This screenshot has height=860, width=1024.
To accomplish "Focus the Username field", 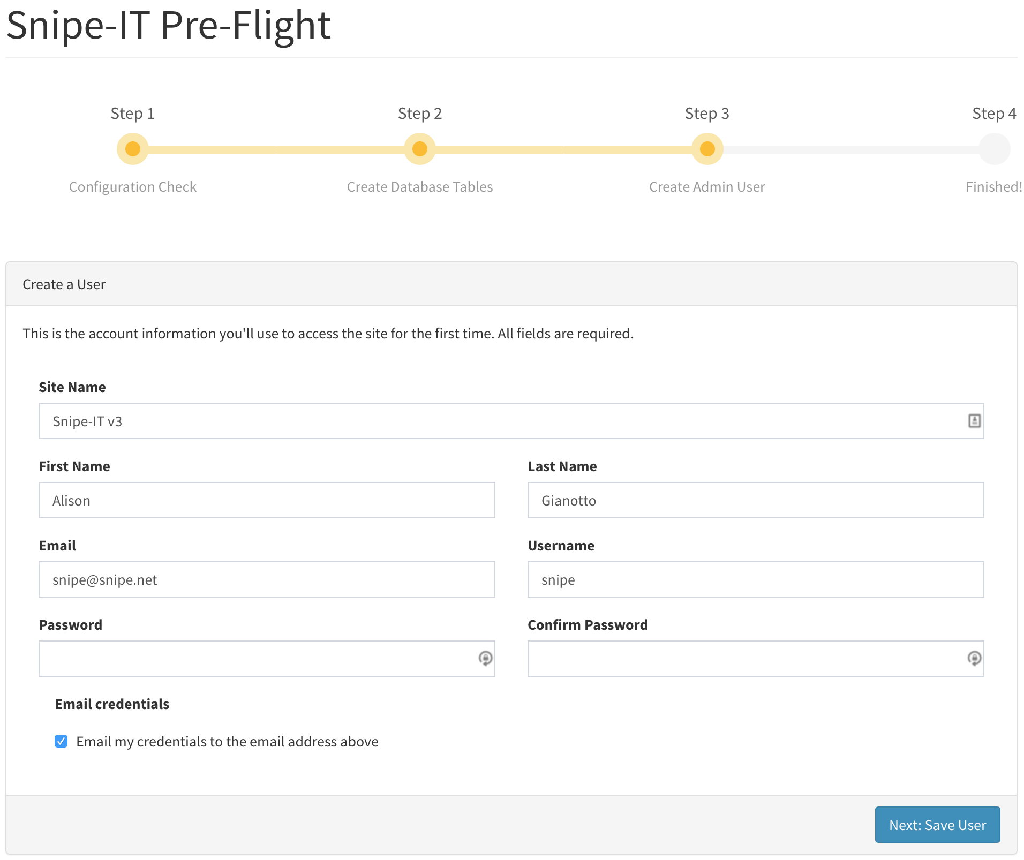I will pos(755,579).
